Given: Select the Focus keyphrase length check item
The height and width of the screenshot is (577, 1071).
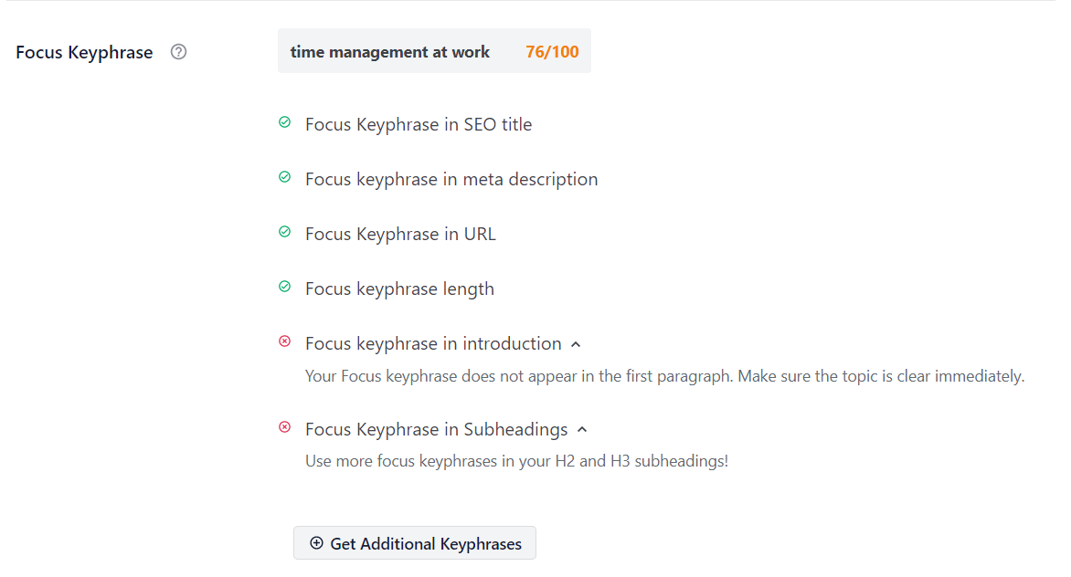Looking at the screenshot, I should click(x=399, y=288).
